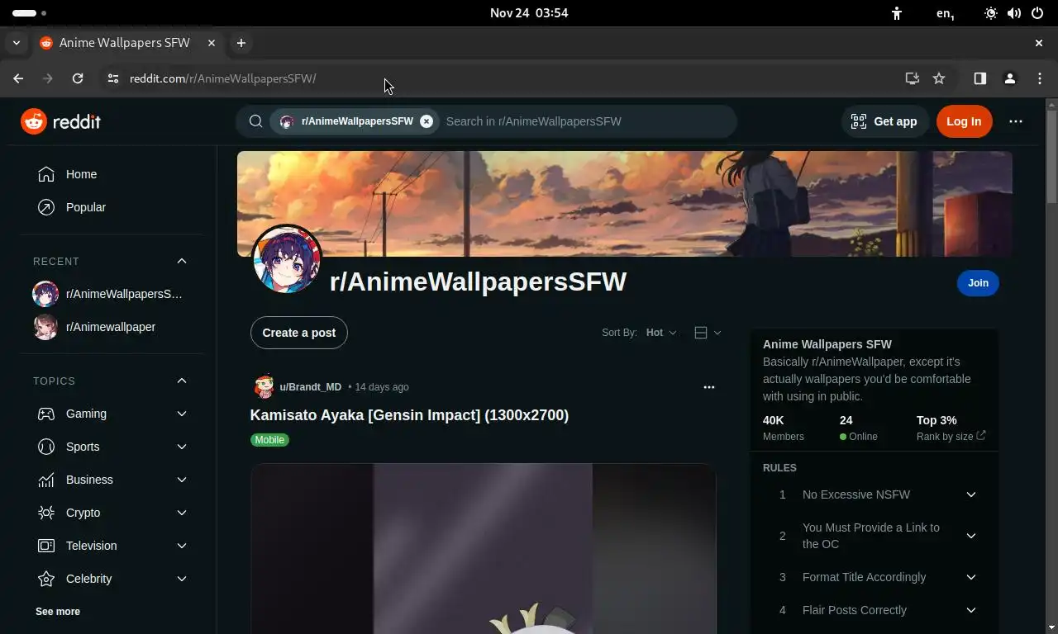Open the header three-dots menu
The width and height of the screenshot is (1058, 634).
click(1016, 121)
